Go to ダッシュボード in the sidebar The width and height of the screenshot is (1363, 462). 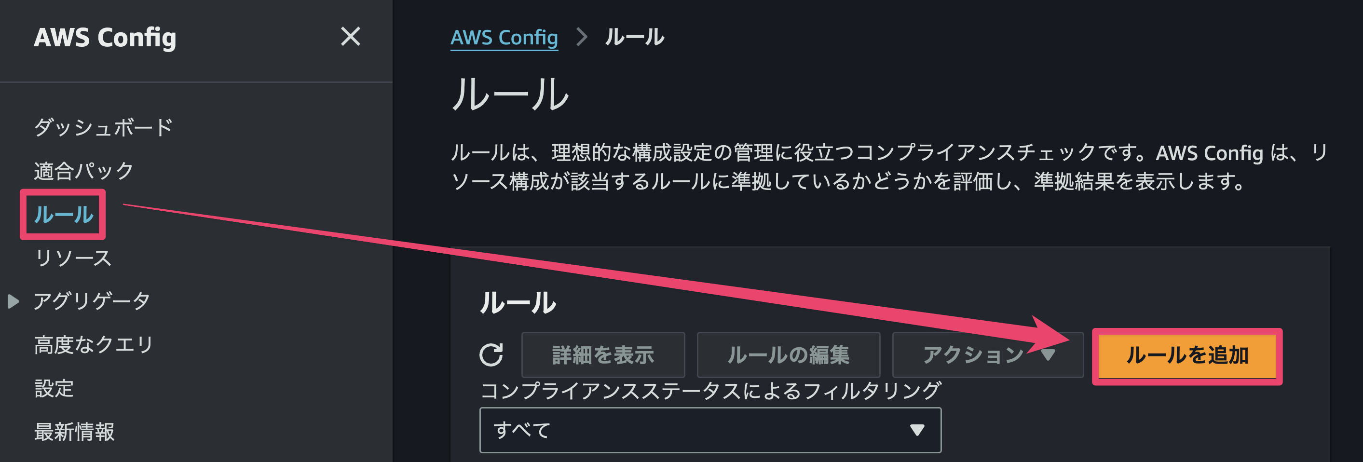[x=104, y=127]
